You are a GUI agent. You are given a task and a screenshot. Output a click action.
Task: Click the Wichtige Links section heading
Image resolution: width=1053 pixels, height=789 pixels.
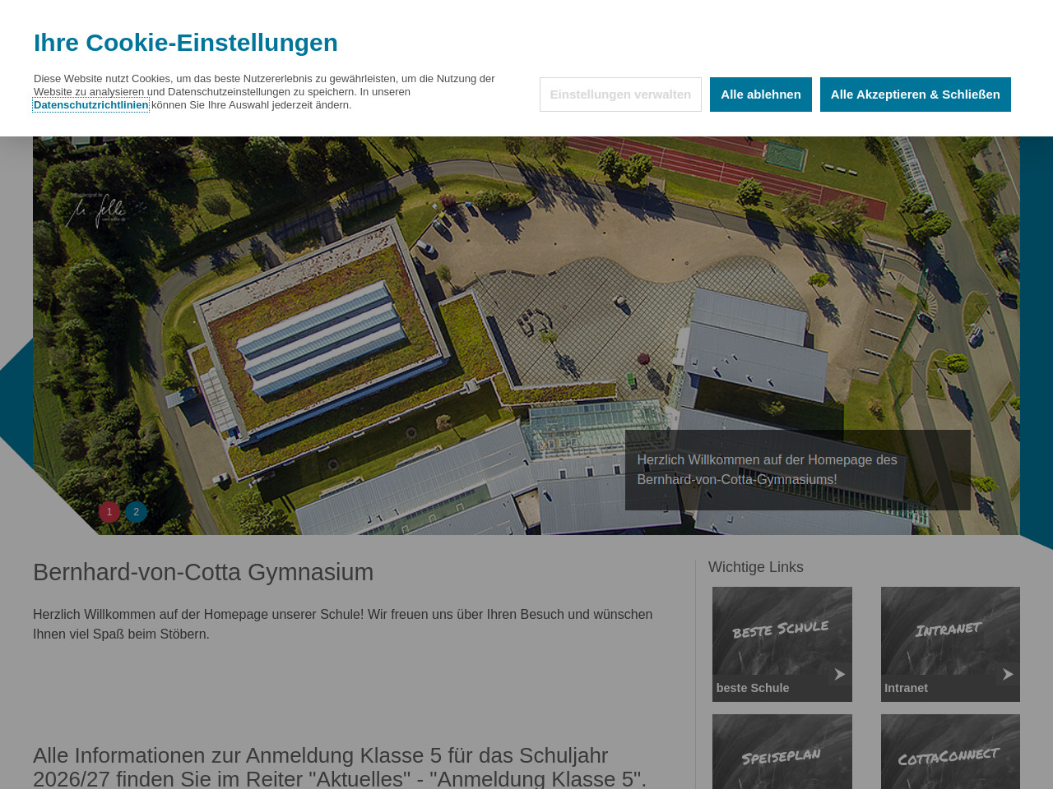point(755,567)
